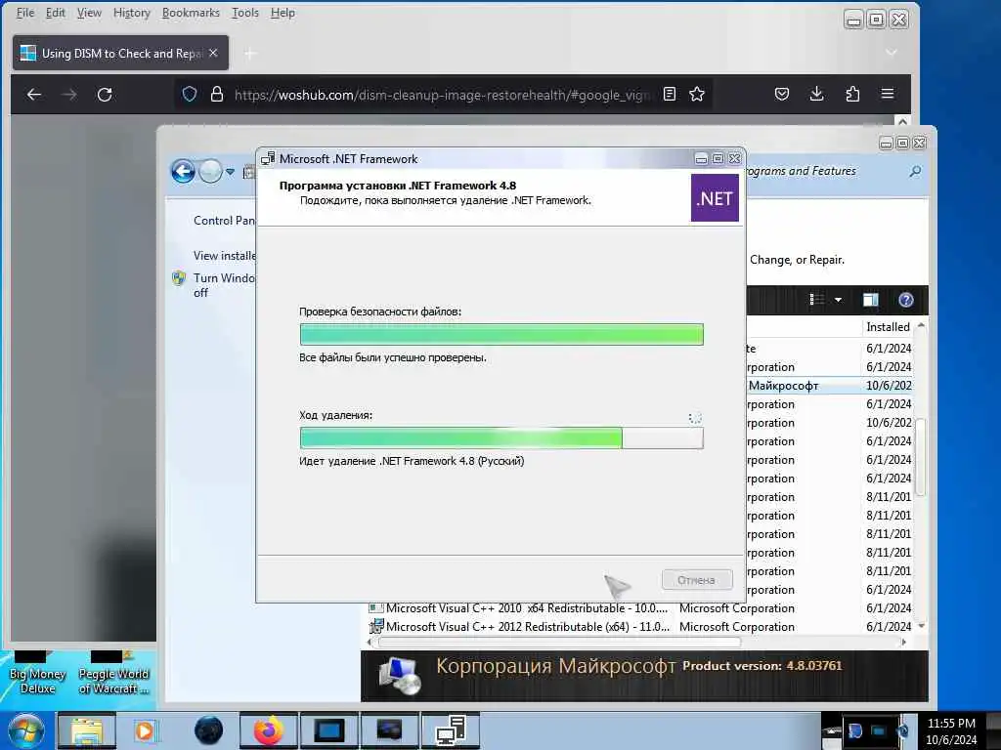Select Microsoft Visual C++ 2012 Redistributable (x64) row
This screenshot has width=1001, height=750.
(640, 627)
